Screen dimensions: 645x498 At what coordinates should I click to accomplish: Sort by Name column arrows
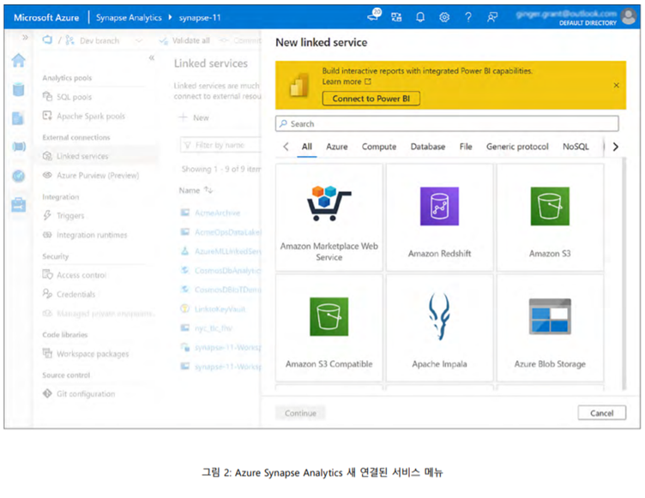208,190
